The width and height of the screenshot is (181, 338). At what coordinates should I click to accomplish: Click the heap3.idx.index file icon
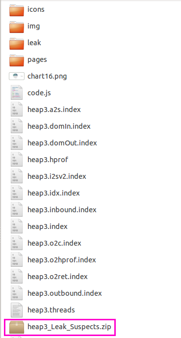17,193
